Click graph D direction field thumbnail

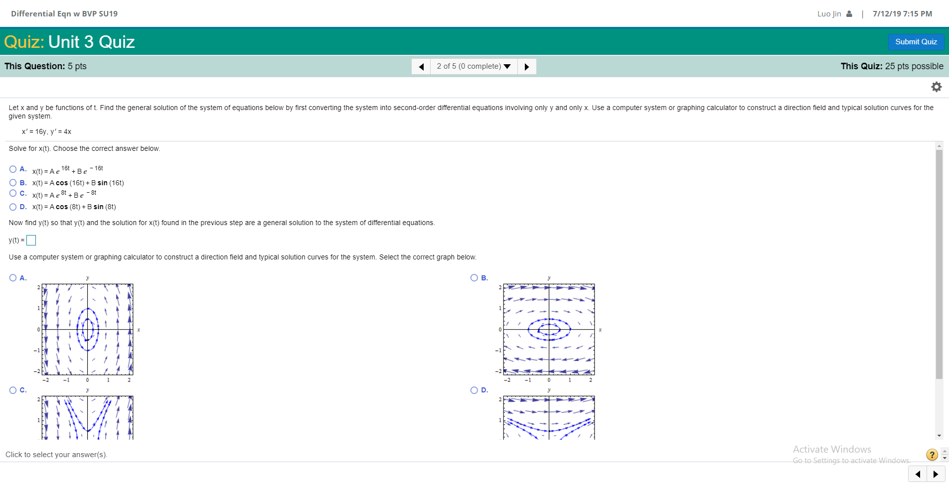[x=549, y=413]
